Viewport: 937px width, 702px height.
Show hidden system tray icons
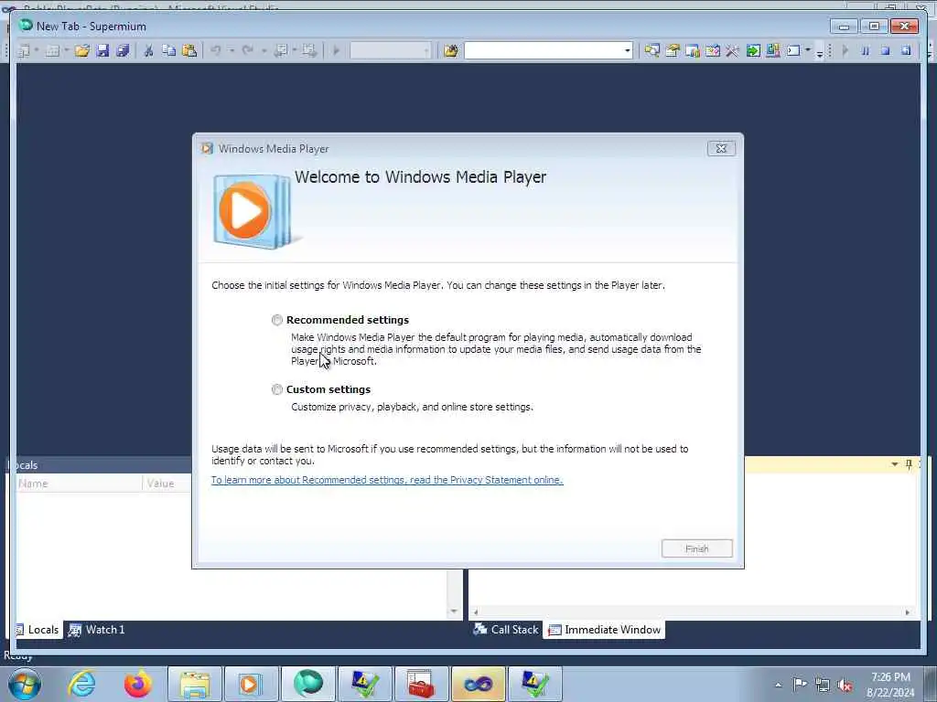pyautogui.click(x=778, y=685)
